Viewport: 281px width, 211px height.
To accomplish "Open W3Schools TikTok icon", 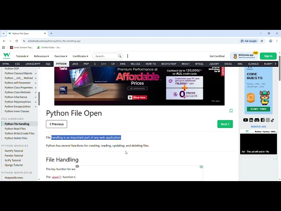I will click(x=272, y=120).
